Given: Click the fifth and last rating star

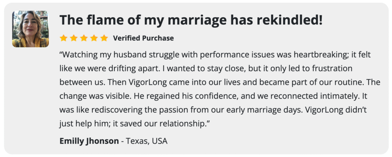Looking at the screenshot, I should tap(104, 38).
